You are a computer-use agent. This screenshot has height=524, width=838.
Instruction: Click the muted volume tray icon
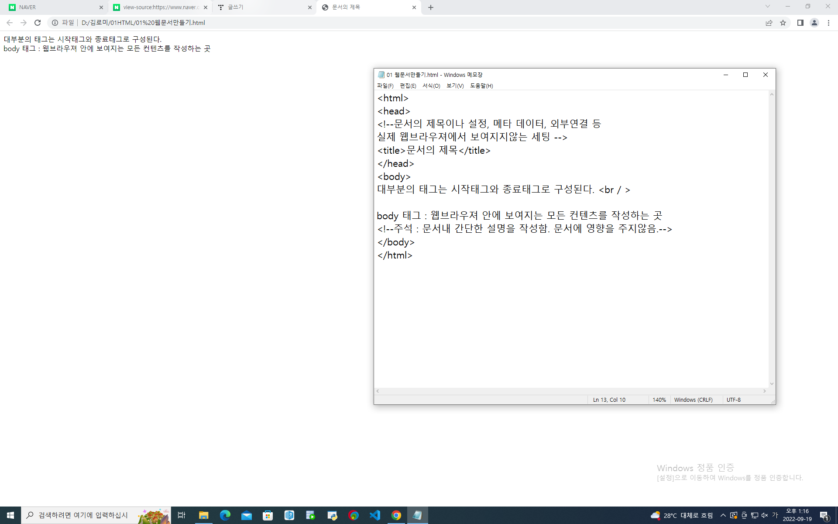click(x=765, y=515)
